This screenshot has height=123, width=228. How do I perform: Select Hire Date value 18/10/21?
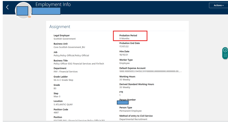pyautogui.click(x=124, y=55)
